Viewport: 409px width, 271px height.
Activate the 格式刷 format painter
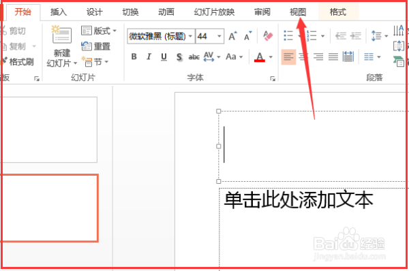coord(18,62)
